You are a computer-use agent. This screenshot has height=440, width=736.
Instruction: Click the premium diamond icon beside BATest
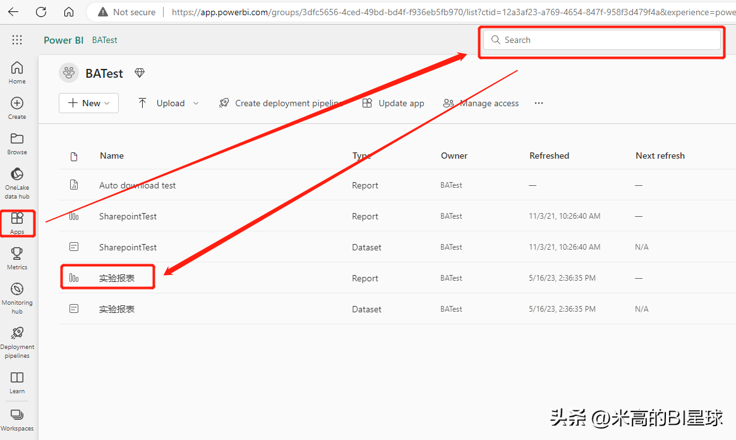[140, 73]
